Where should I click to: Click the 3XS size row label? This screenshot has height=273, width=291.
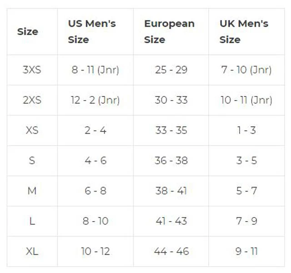(x=32, y=70)
